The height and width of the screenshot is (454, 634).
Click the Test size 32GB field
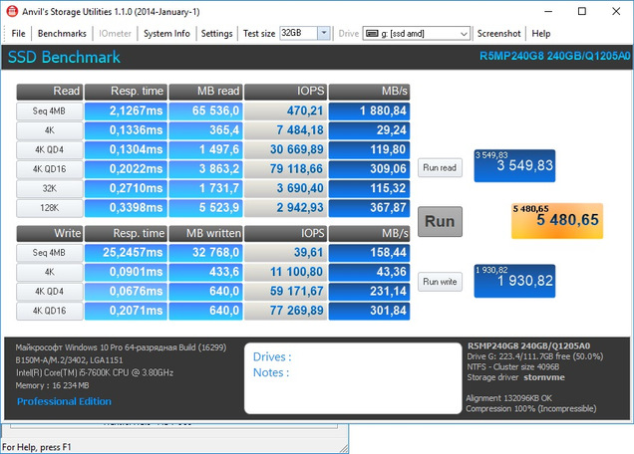298,33
